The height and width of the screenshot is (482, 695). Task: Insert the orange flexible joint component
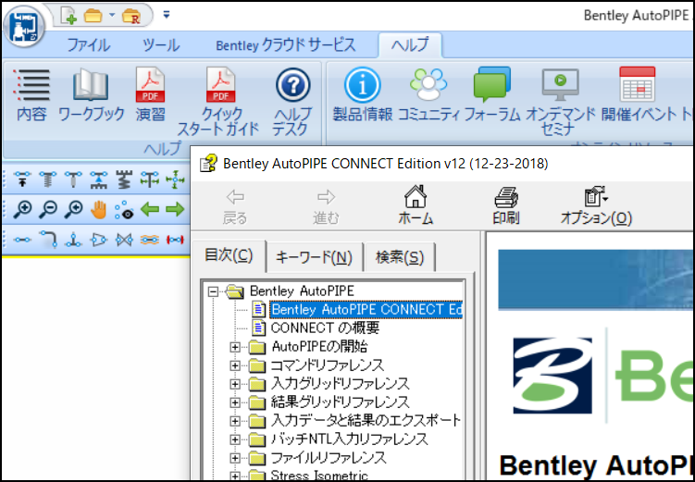click(150, 240)
